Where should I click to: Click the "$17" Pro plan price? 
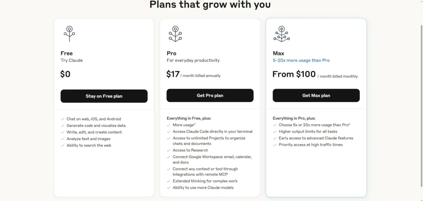(x=173, y=74)
